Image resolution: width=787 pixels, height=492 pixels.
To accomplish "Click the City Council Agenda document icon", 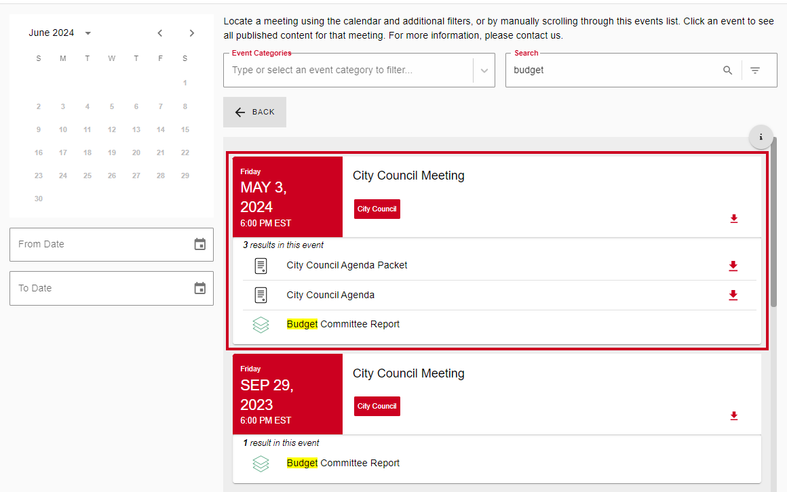I will point(261,295).
